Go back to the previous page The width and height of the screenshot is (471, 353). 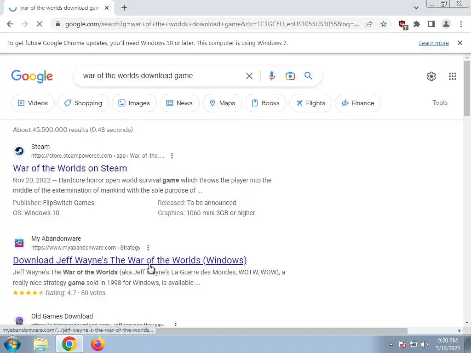tap(10, 24)
